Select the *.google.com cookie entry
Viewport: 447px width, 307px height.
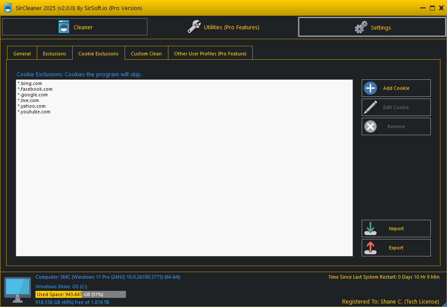[x=32, y=95]
